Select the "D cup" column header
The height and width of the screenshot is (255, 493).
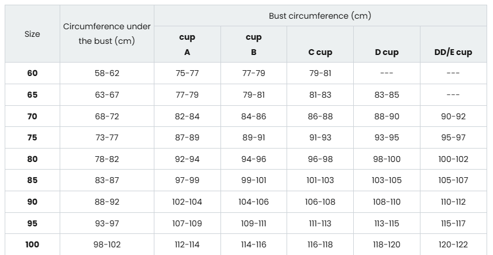[x=387, y=52]
